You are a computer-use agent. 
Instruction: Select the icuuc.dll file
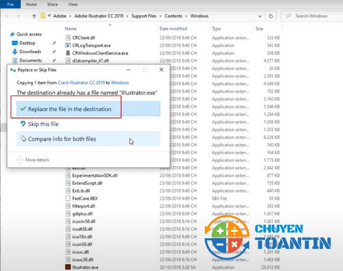coord(80,252)
